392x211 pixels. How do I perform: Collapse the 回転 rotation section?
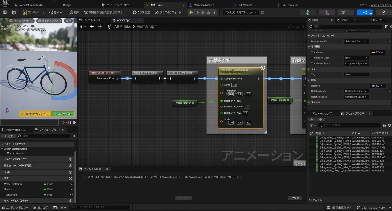(309, 80)
